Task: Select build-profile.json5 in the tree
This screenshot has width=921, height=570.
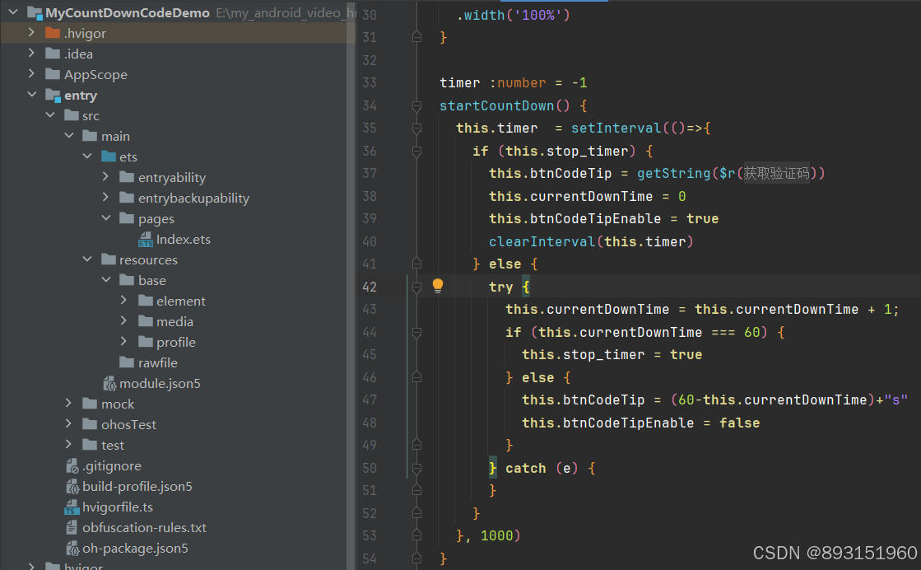Action: [x=137, y=486]
